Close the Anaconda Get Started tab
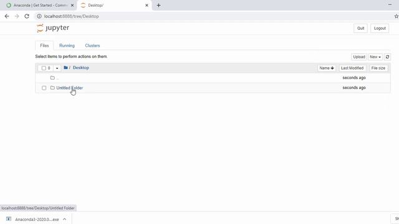The width and height of the screenshot is (399, 224). 72,5
